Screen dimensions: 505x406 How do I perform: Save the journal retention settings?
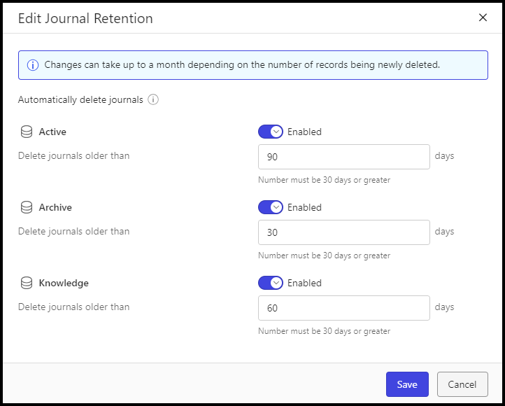pos(407,384)
